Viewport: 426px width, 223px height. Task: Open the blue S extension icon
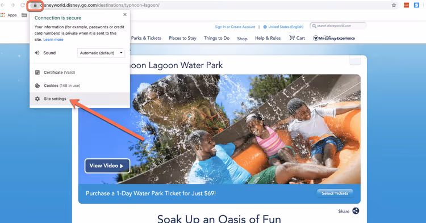click(x=416, y=5)
